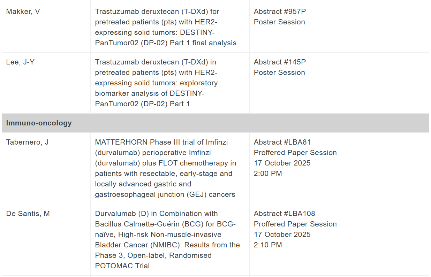Click author name De Santis, M

(x=28, y=214)
